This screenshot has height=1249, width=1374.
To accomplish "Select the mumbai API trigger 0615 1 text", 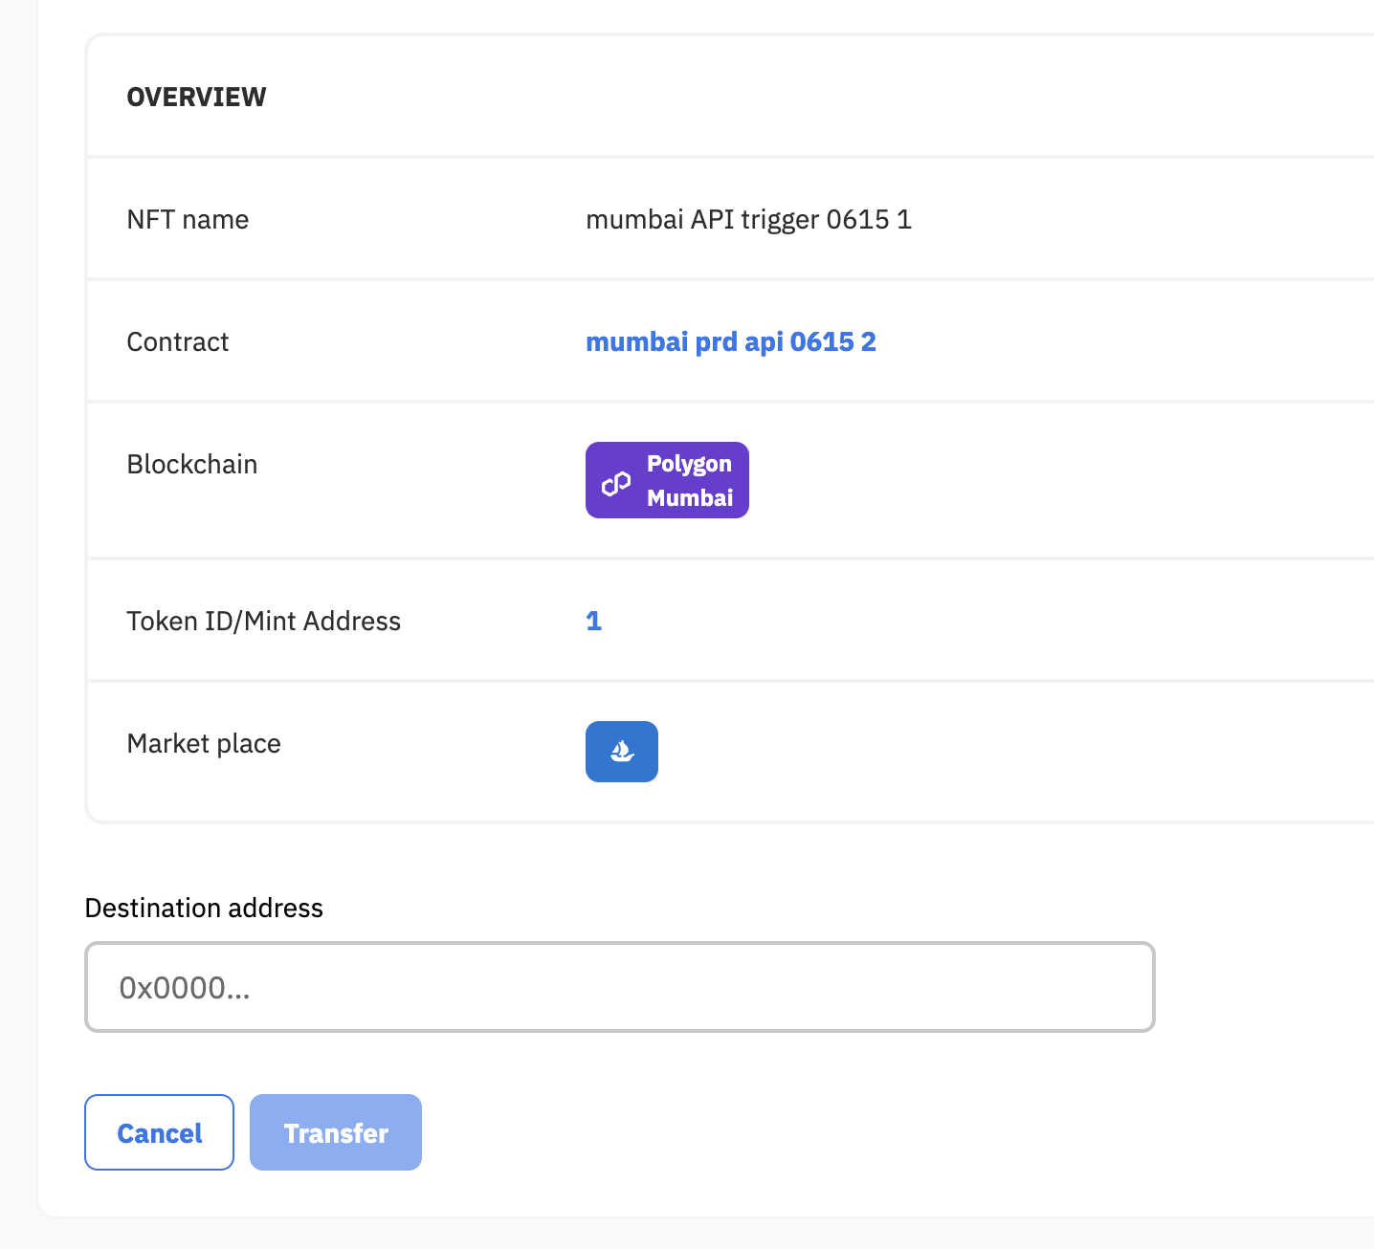I will (748, 220).
